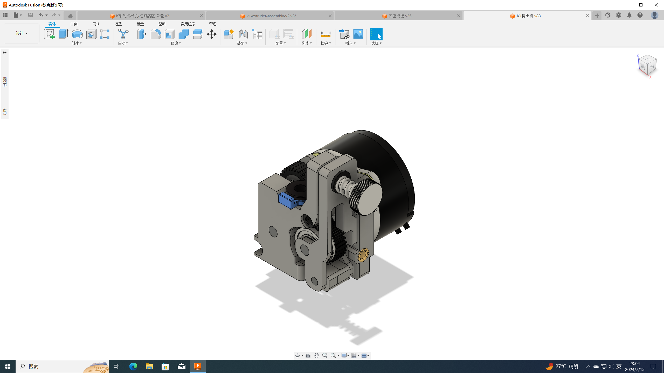This screenshot has height=373, width=664.
Task: Open the viewport layout grid control
Action: (365, 356)
